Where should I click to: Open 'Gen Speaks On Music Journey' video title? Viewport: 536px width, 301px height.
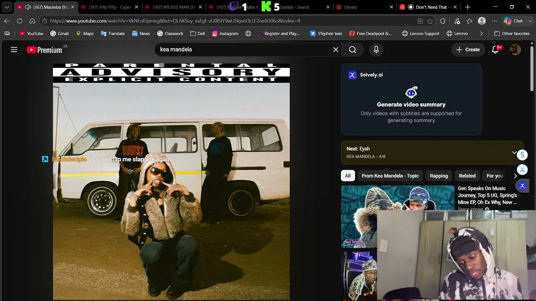487,195
